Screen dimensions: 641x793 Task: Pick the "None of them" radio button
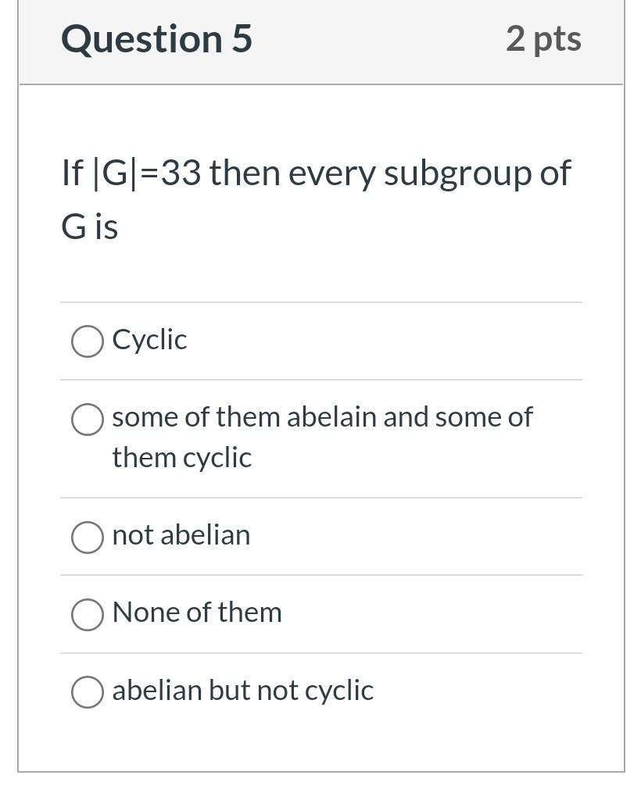[88, 614]
